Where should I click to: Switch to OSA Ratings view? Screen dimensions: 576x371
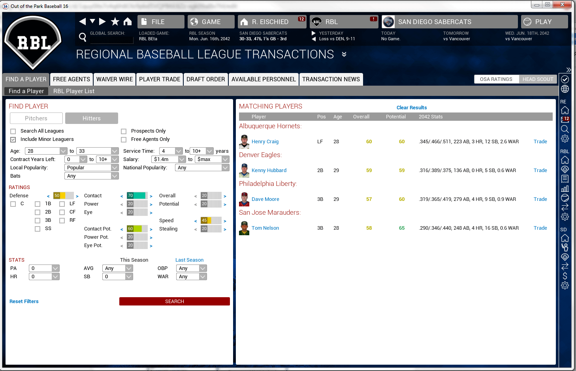(x=496, y=79)
